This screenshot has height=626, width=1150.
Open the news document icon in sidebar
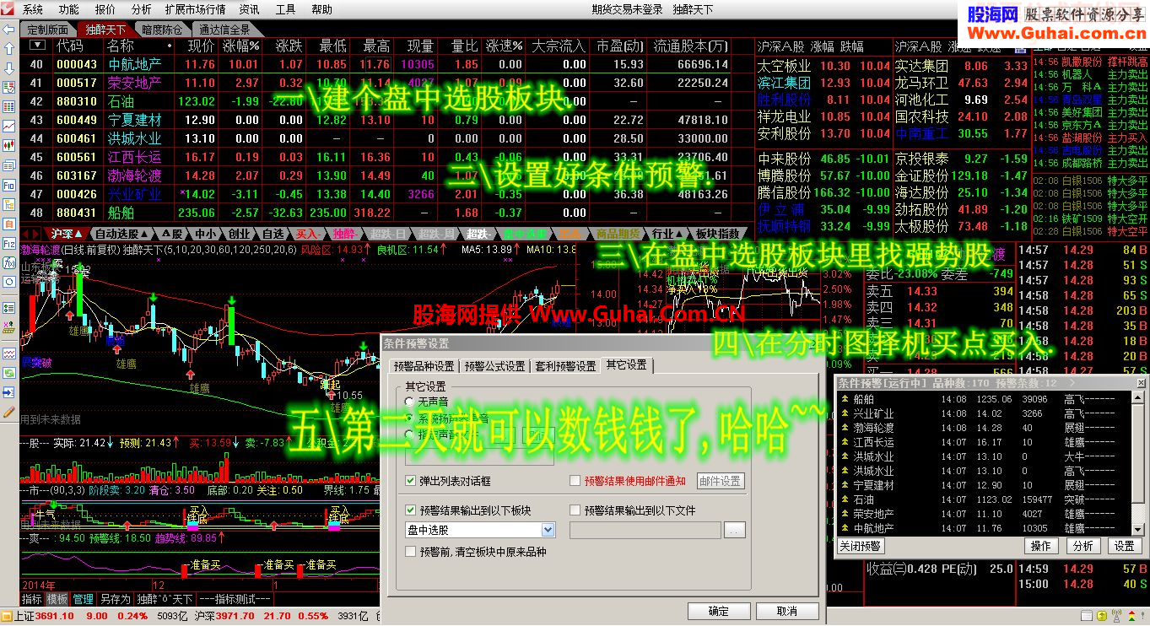pyautogui.click(x=9, y=165)
